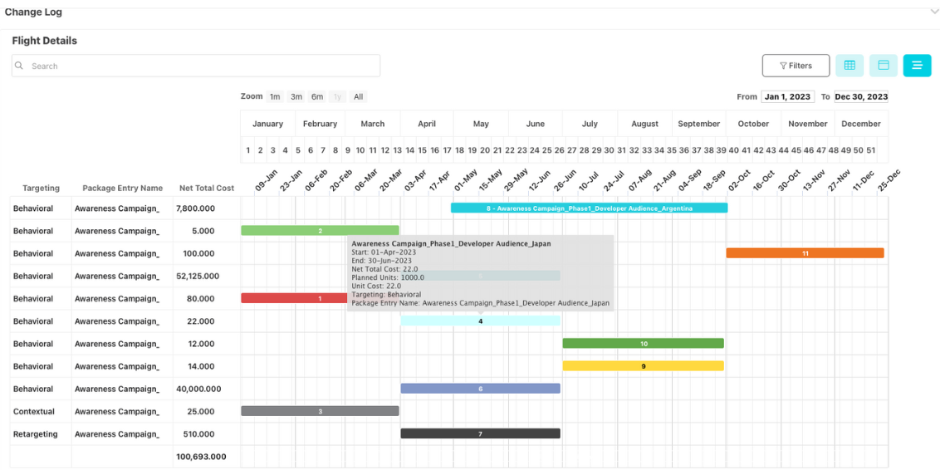Click the gray Contextual flight bar 3
Viewport: 940px width, 470px height.
320,411
